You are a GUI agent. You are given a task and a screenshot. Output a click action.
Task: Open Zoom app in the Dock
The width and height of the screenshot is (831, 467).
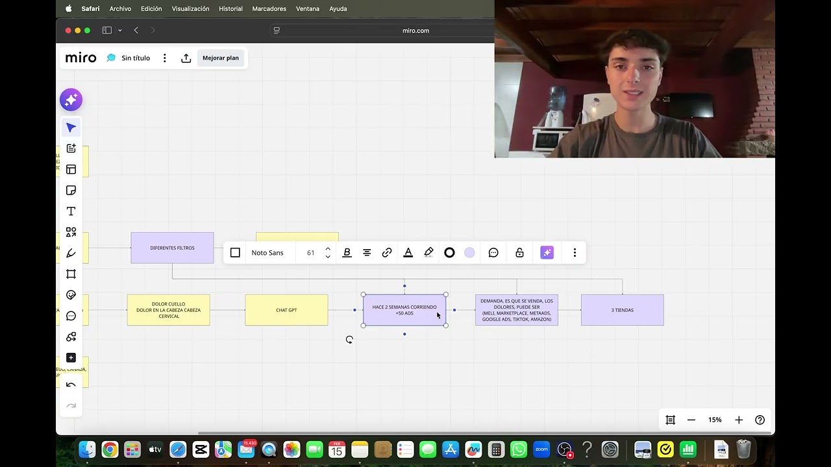coord(541,449)
